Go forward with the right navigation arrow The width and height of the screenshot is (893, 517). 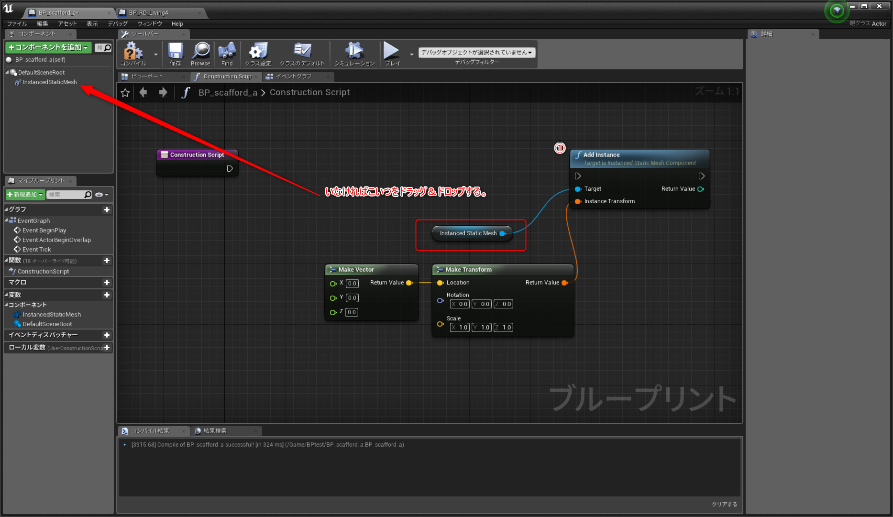coord(163,92)
